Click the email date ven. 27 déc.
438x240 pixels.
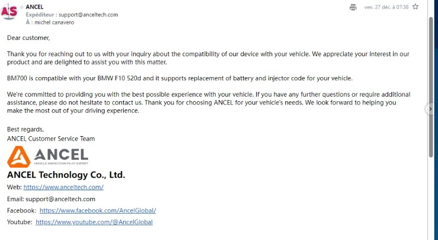387,7
